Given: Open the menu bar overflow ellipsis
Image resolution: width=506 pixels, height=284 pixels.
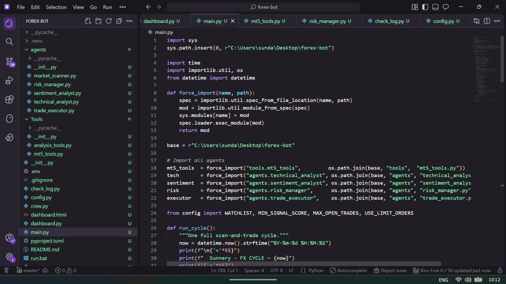Looking at the screenshot, I should (122, 7).
